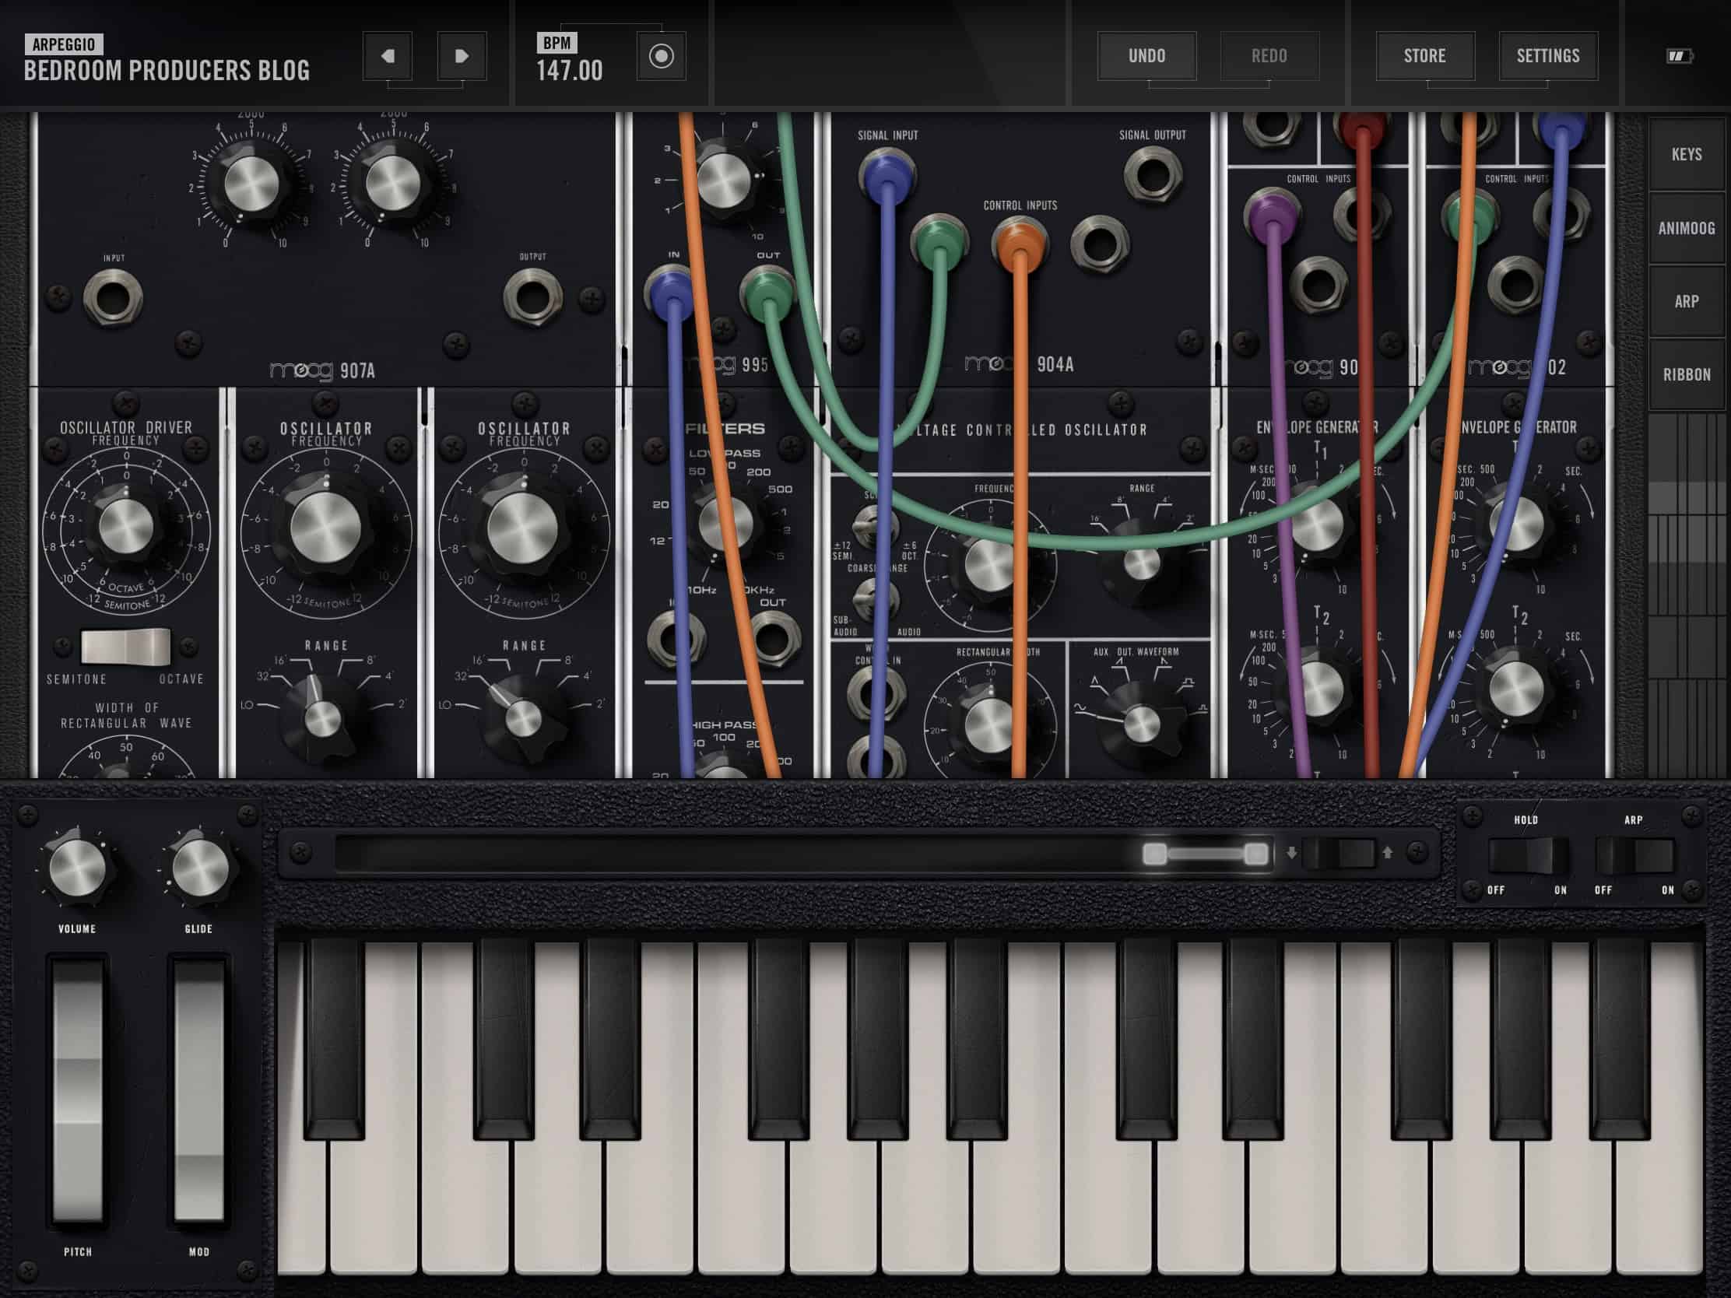Click the second Oscillator frequency knob

tap(523, 527)
